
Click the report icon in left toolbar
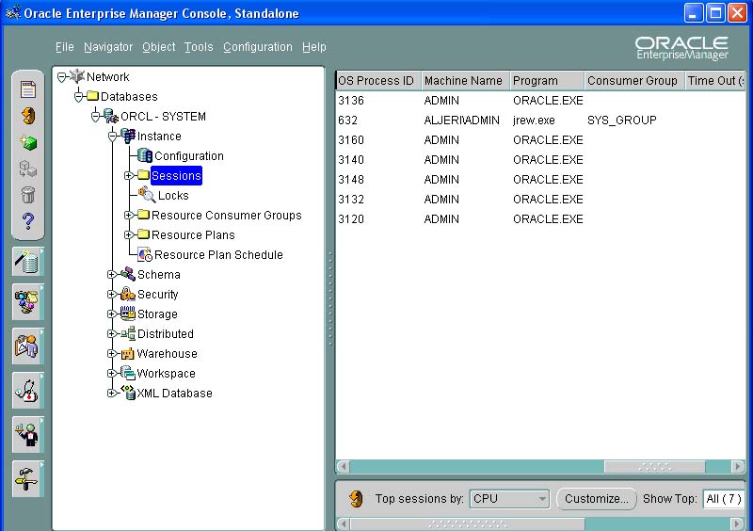pyautogui.click(x=28, y=90)
